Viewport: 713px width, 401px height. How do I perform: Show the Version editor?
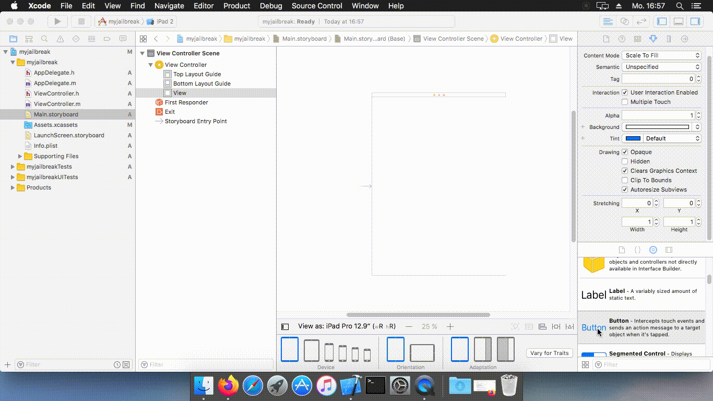[641, 21]
